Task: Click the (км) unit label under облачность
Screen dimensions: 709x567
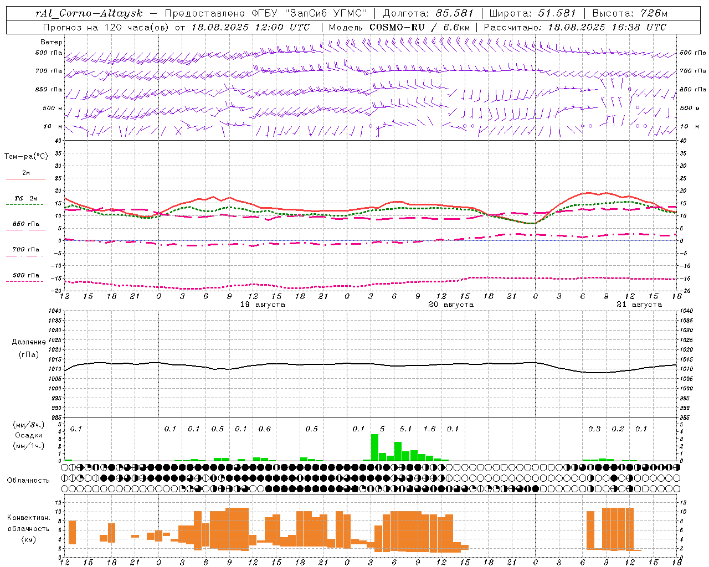Action: 29,539
